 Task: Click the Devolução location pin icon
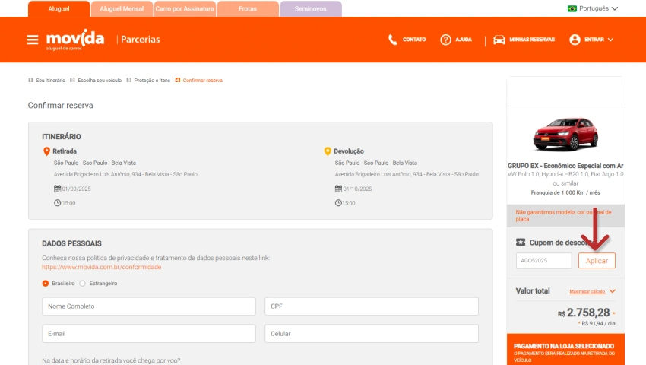pyautogui.click(x=328, y=152)
